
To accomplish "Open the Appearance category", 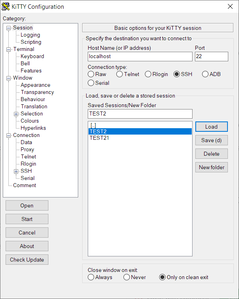I will pos(35,85).
